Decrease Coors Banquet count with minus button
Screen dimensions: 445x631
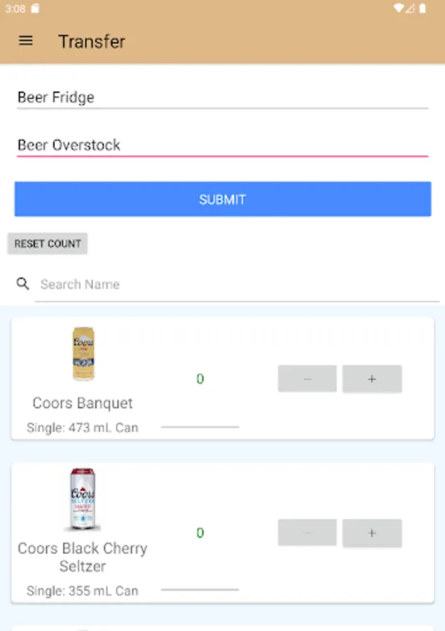pos(307,379)
